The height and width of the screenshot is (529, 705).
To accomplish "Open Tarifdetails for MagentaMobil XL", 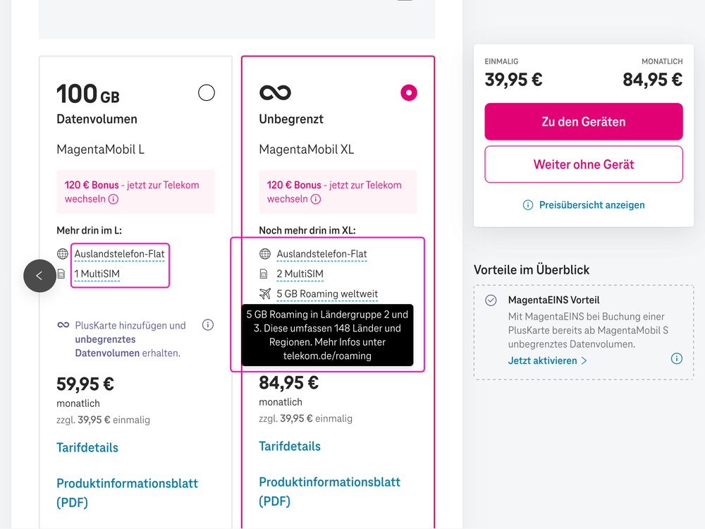I will [290, 446].
